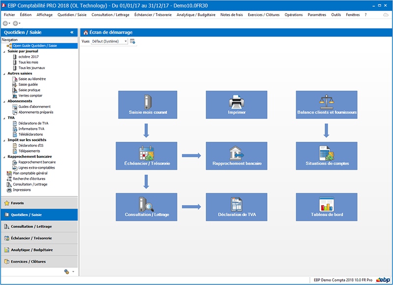Open the Opérations menu
This screenshot has height=285, width=393.
point(293,15)
